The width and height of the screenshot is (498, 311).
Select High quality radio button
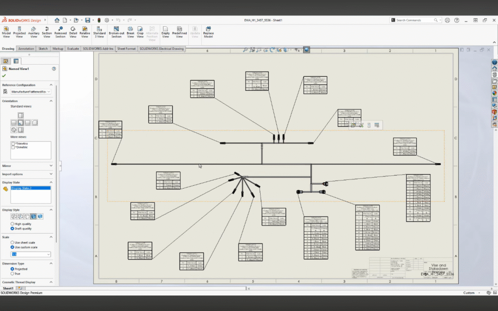tap(12, 224)
